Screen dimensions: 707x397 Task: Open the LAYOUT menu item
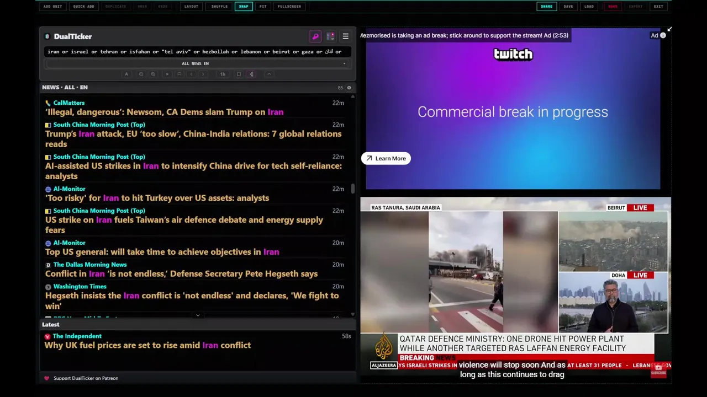(x=191, y=7)
